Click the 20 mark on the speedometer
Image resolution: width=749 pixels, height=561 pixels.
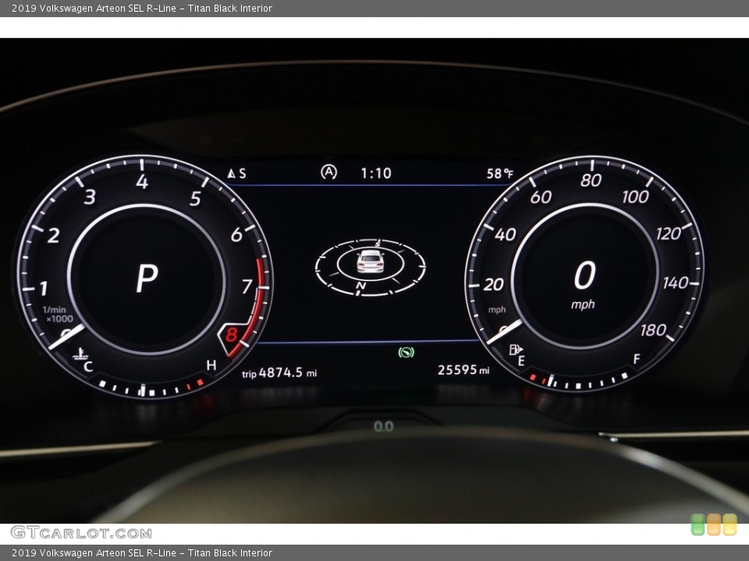click(x=493, y=285)
